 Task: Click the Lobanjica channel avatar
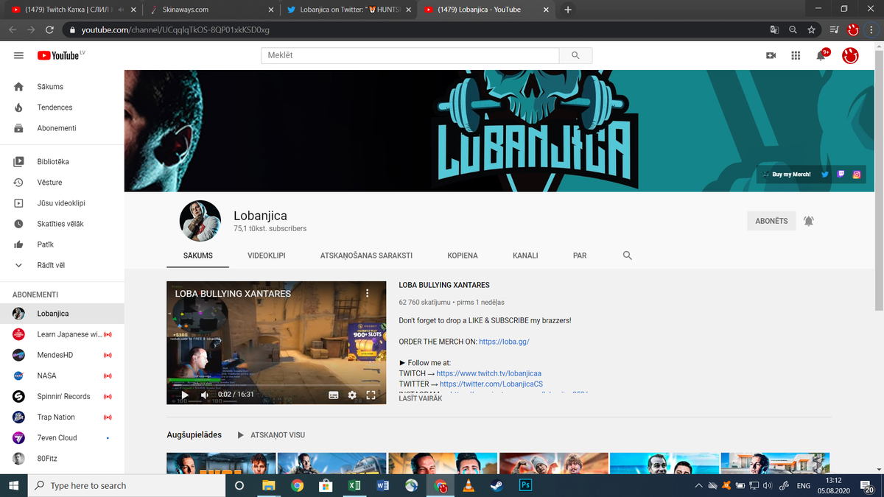[200, 221]
